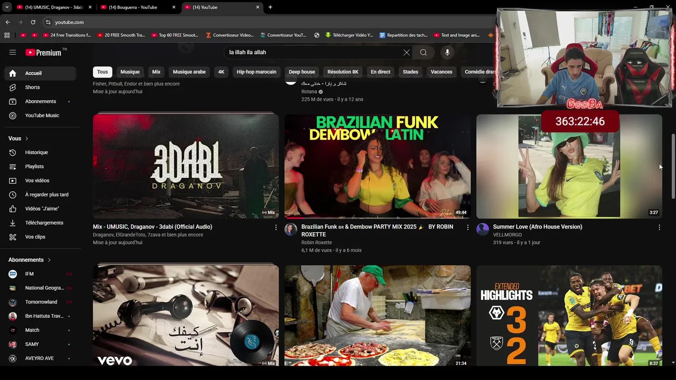Open Summer Love video thumbnail
The height and width of the screenshot is (380, 676).
click(569, 166)
